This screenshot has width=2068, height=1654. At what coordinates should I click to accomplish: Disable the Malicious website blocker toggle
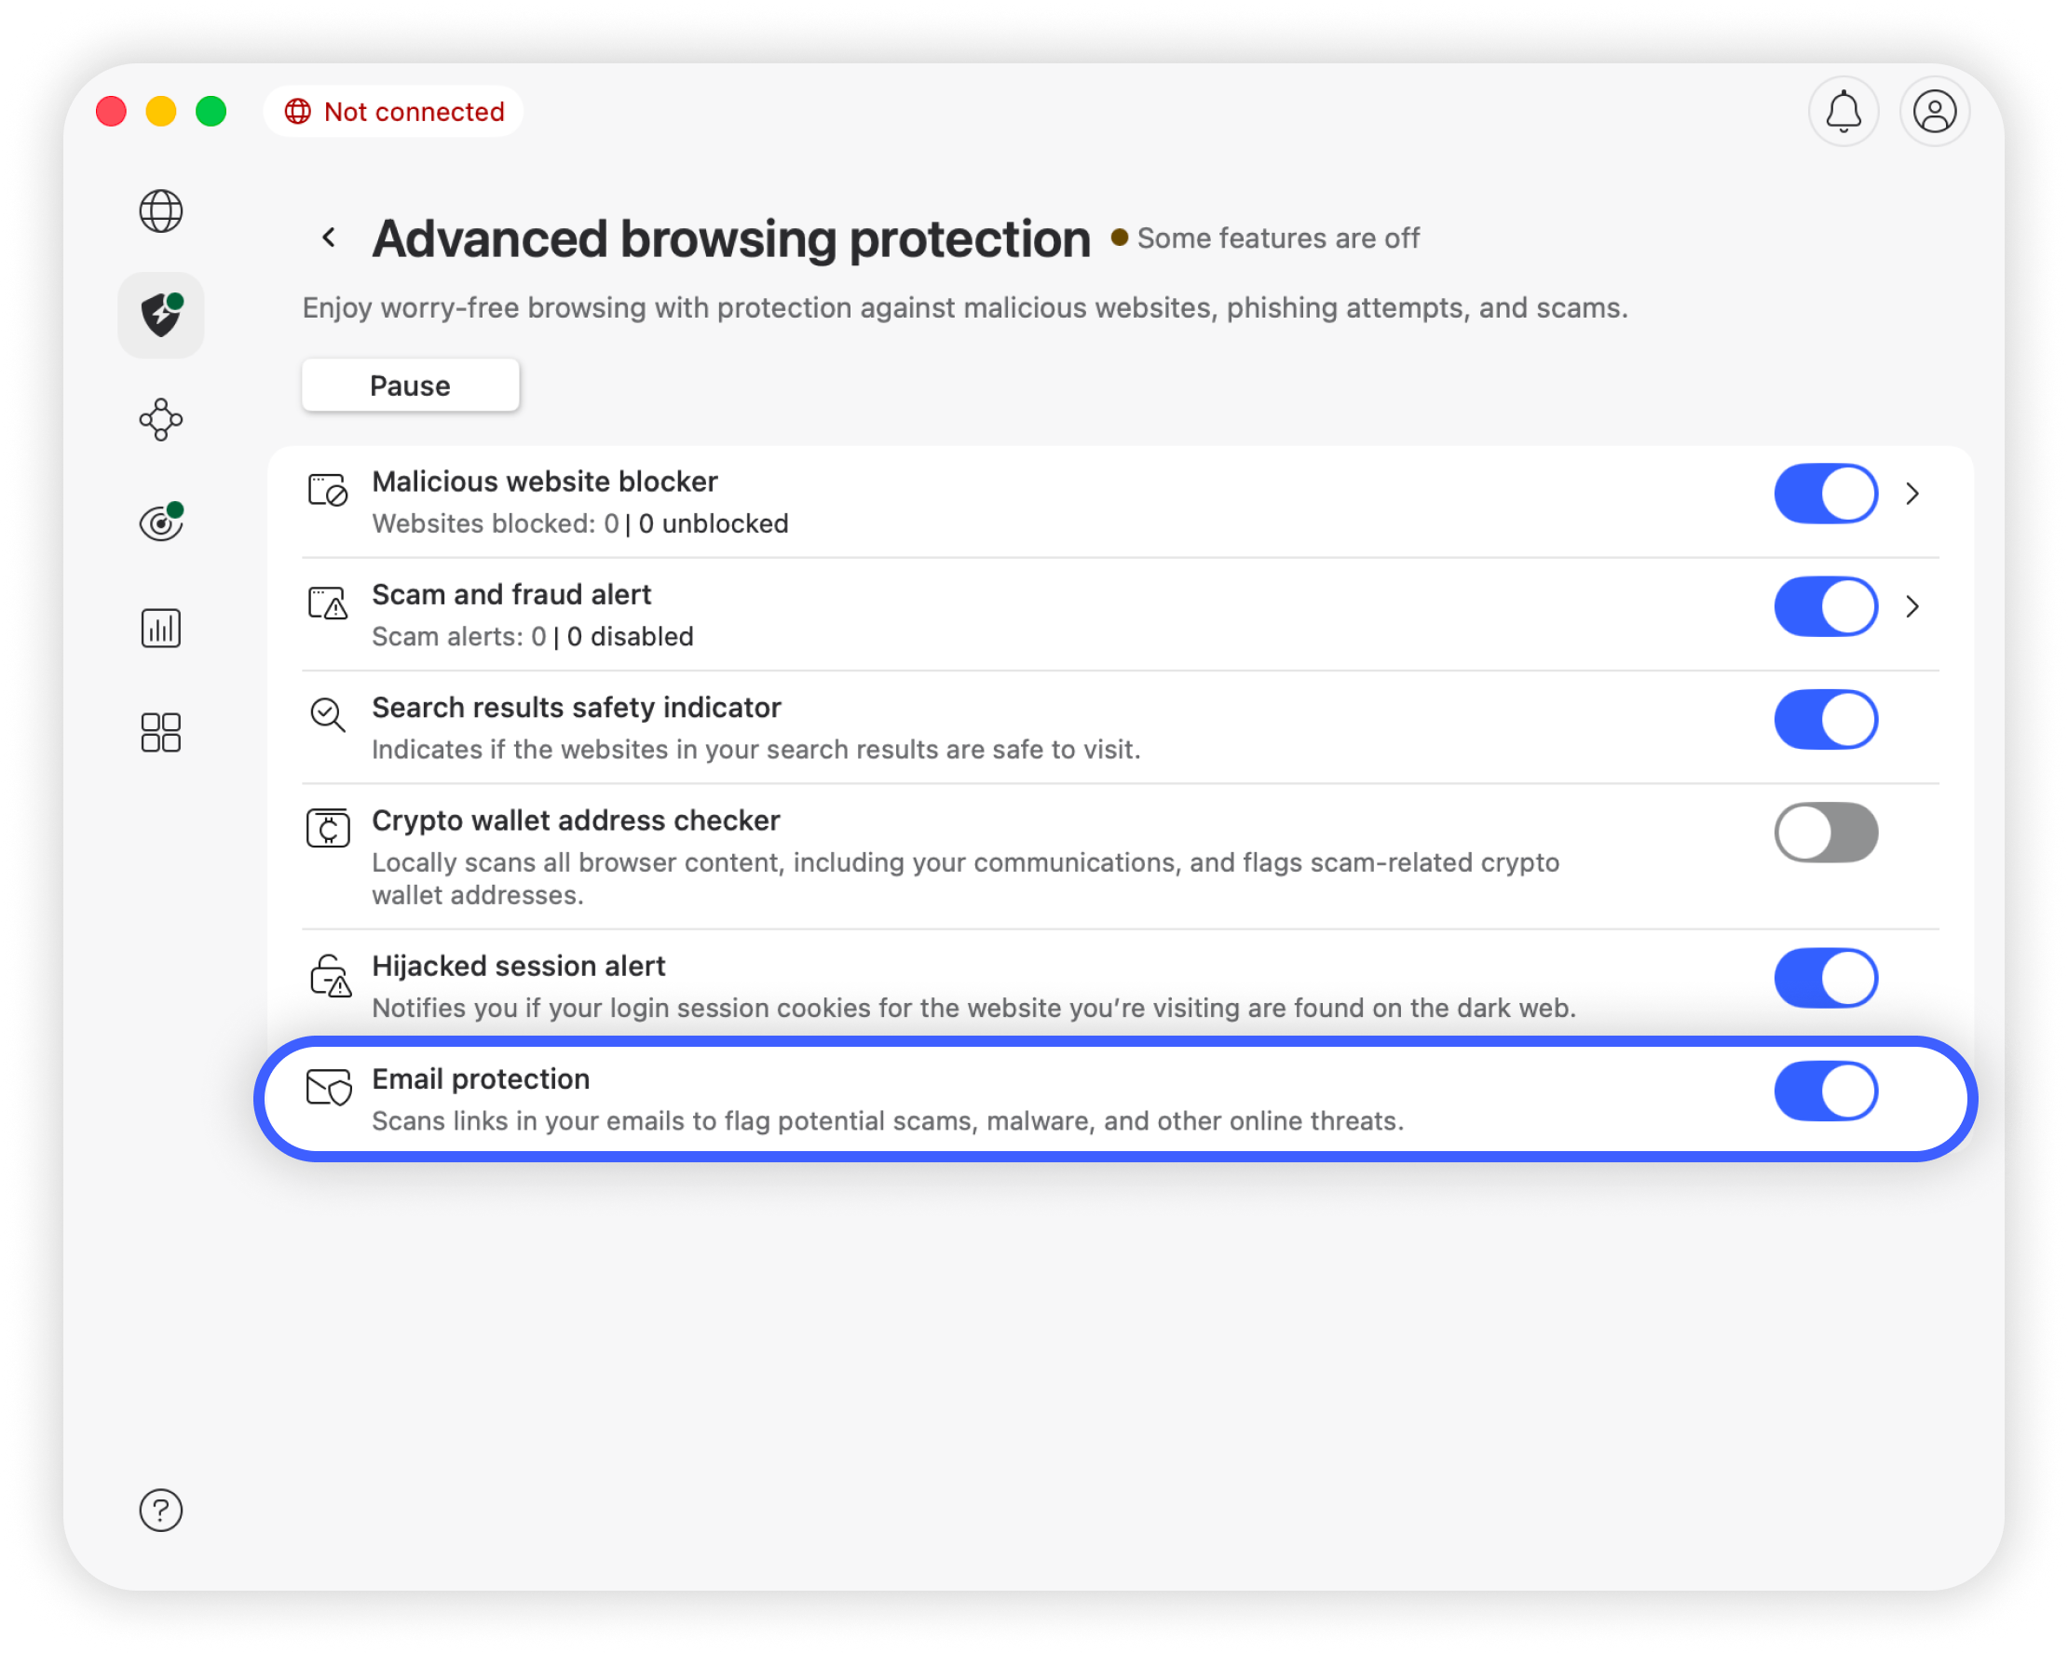coord(1825,494)
